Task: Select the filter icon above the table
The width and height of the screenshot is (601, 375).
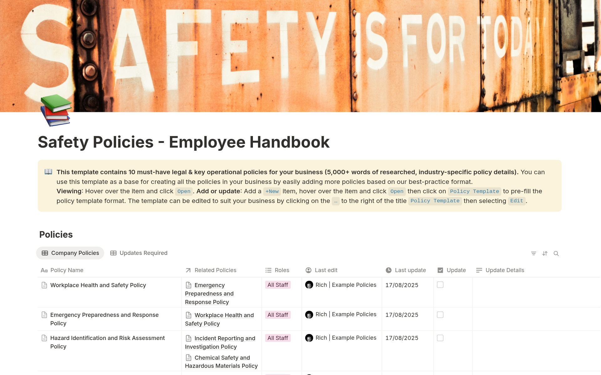Action: (534, 253)
